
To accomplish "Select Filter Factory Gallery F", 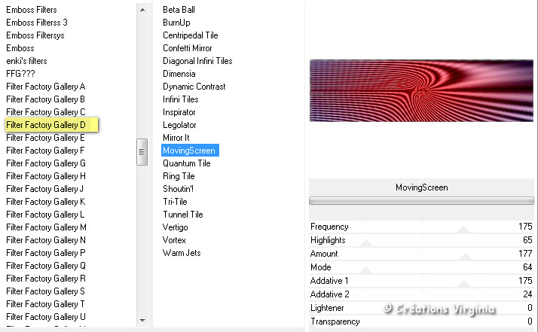I will click(x=45, y=151).
